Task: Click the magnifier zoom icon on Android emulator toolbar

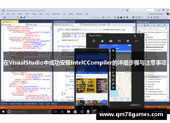Action: click(x=113, y=84)
